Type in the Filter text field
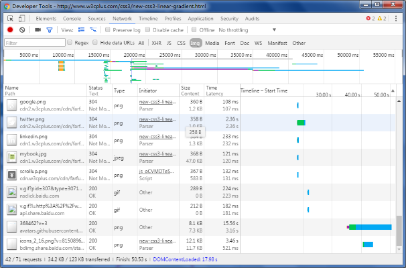Image resolution: width=406 pixels, height=268 pixels. point(33,42)
